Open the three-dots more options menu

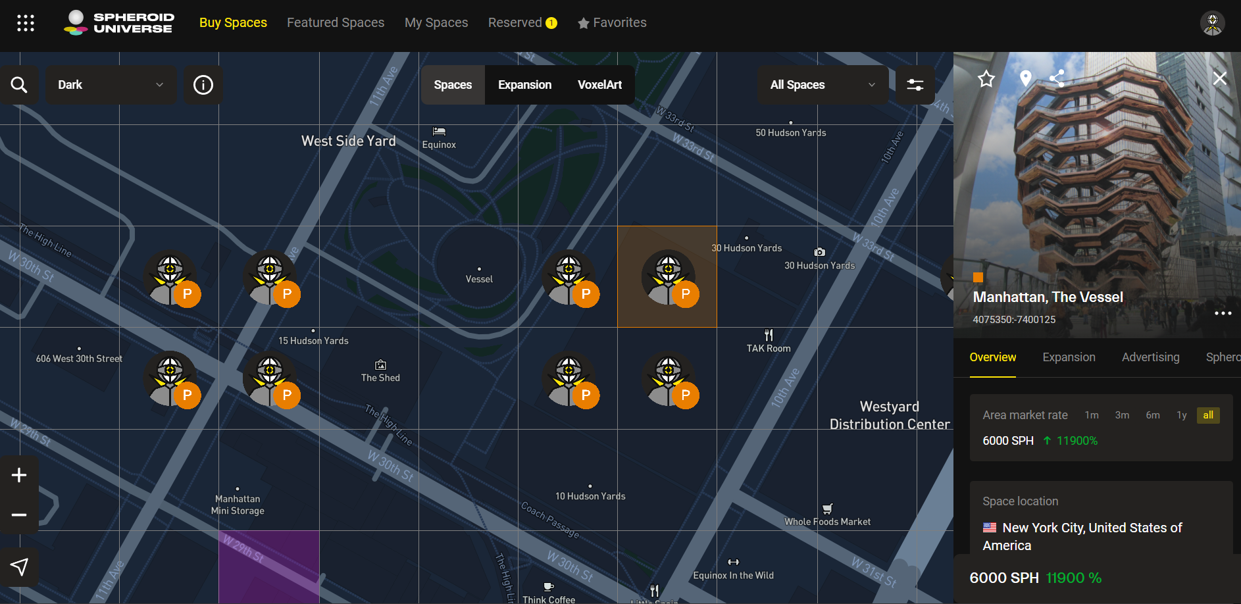[1223, 313]
